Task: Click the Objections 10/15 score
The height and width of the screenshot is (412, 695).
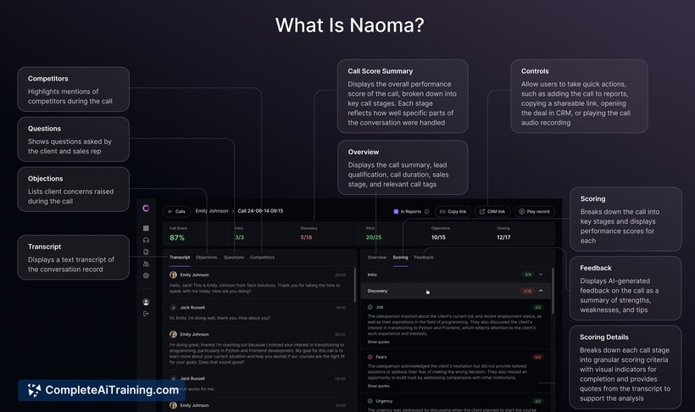Action: [438, 237]
